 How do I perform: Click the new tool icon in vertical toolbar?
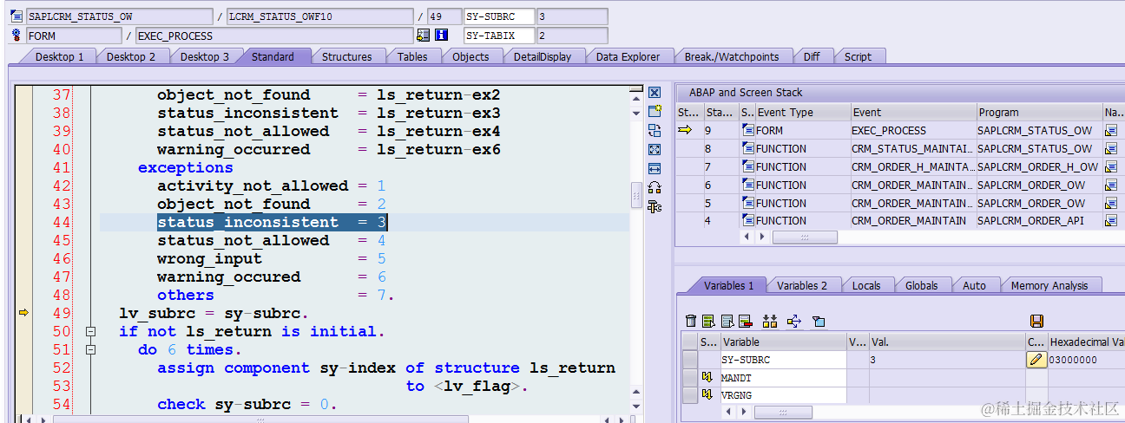coord(655,111)
